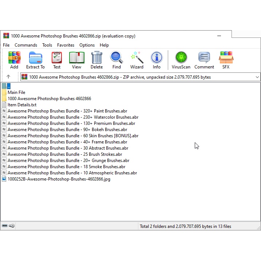Open the File menu
Viewport: 261px width, 261px height.
coord(6,45)
